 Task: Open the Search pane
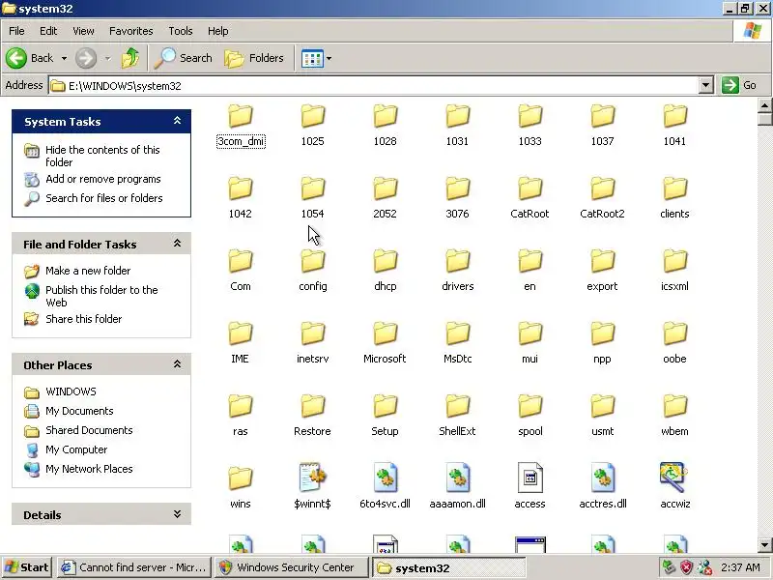click(x=184, y=58)
